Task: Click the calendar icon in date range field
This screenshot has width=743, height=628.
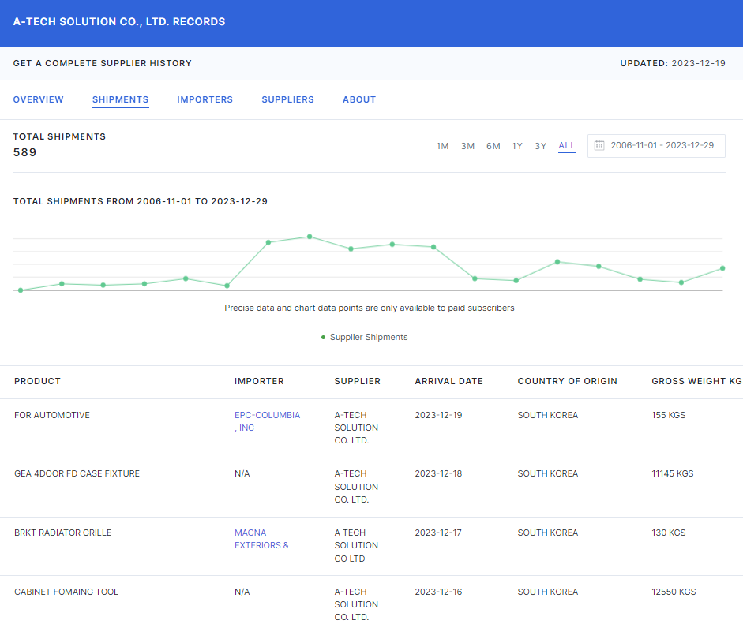Action: (599, 145)
